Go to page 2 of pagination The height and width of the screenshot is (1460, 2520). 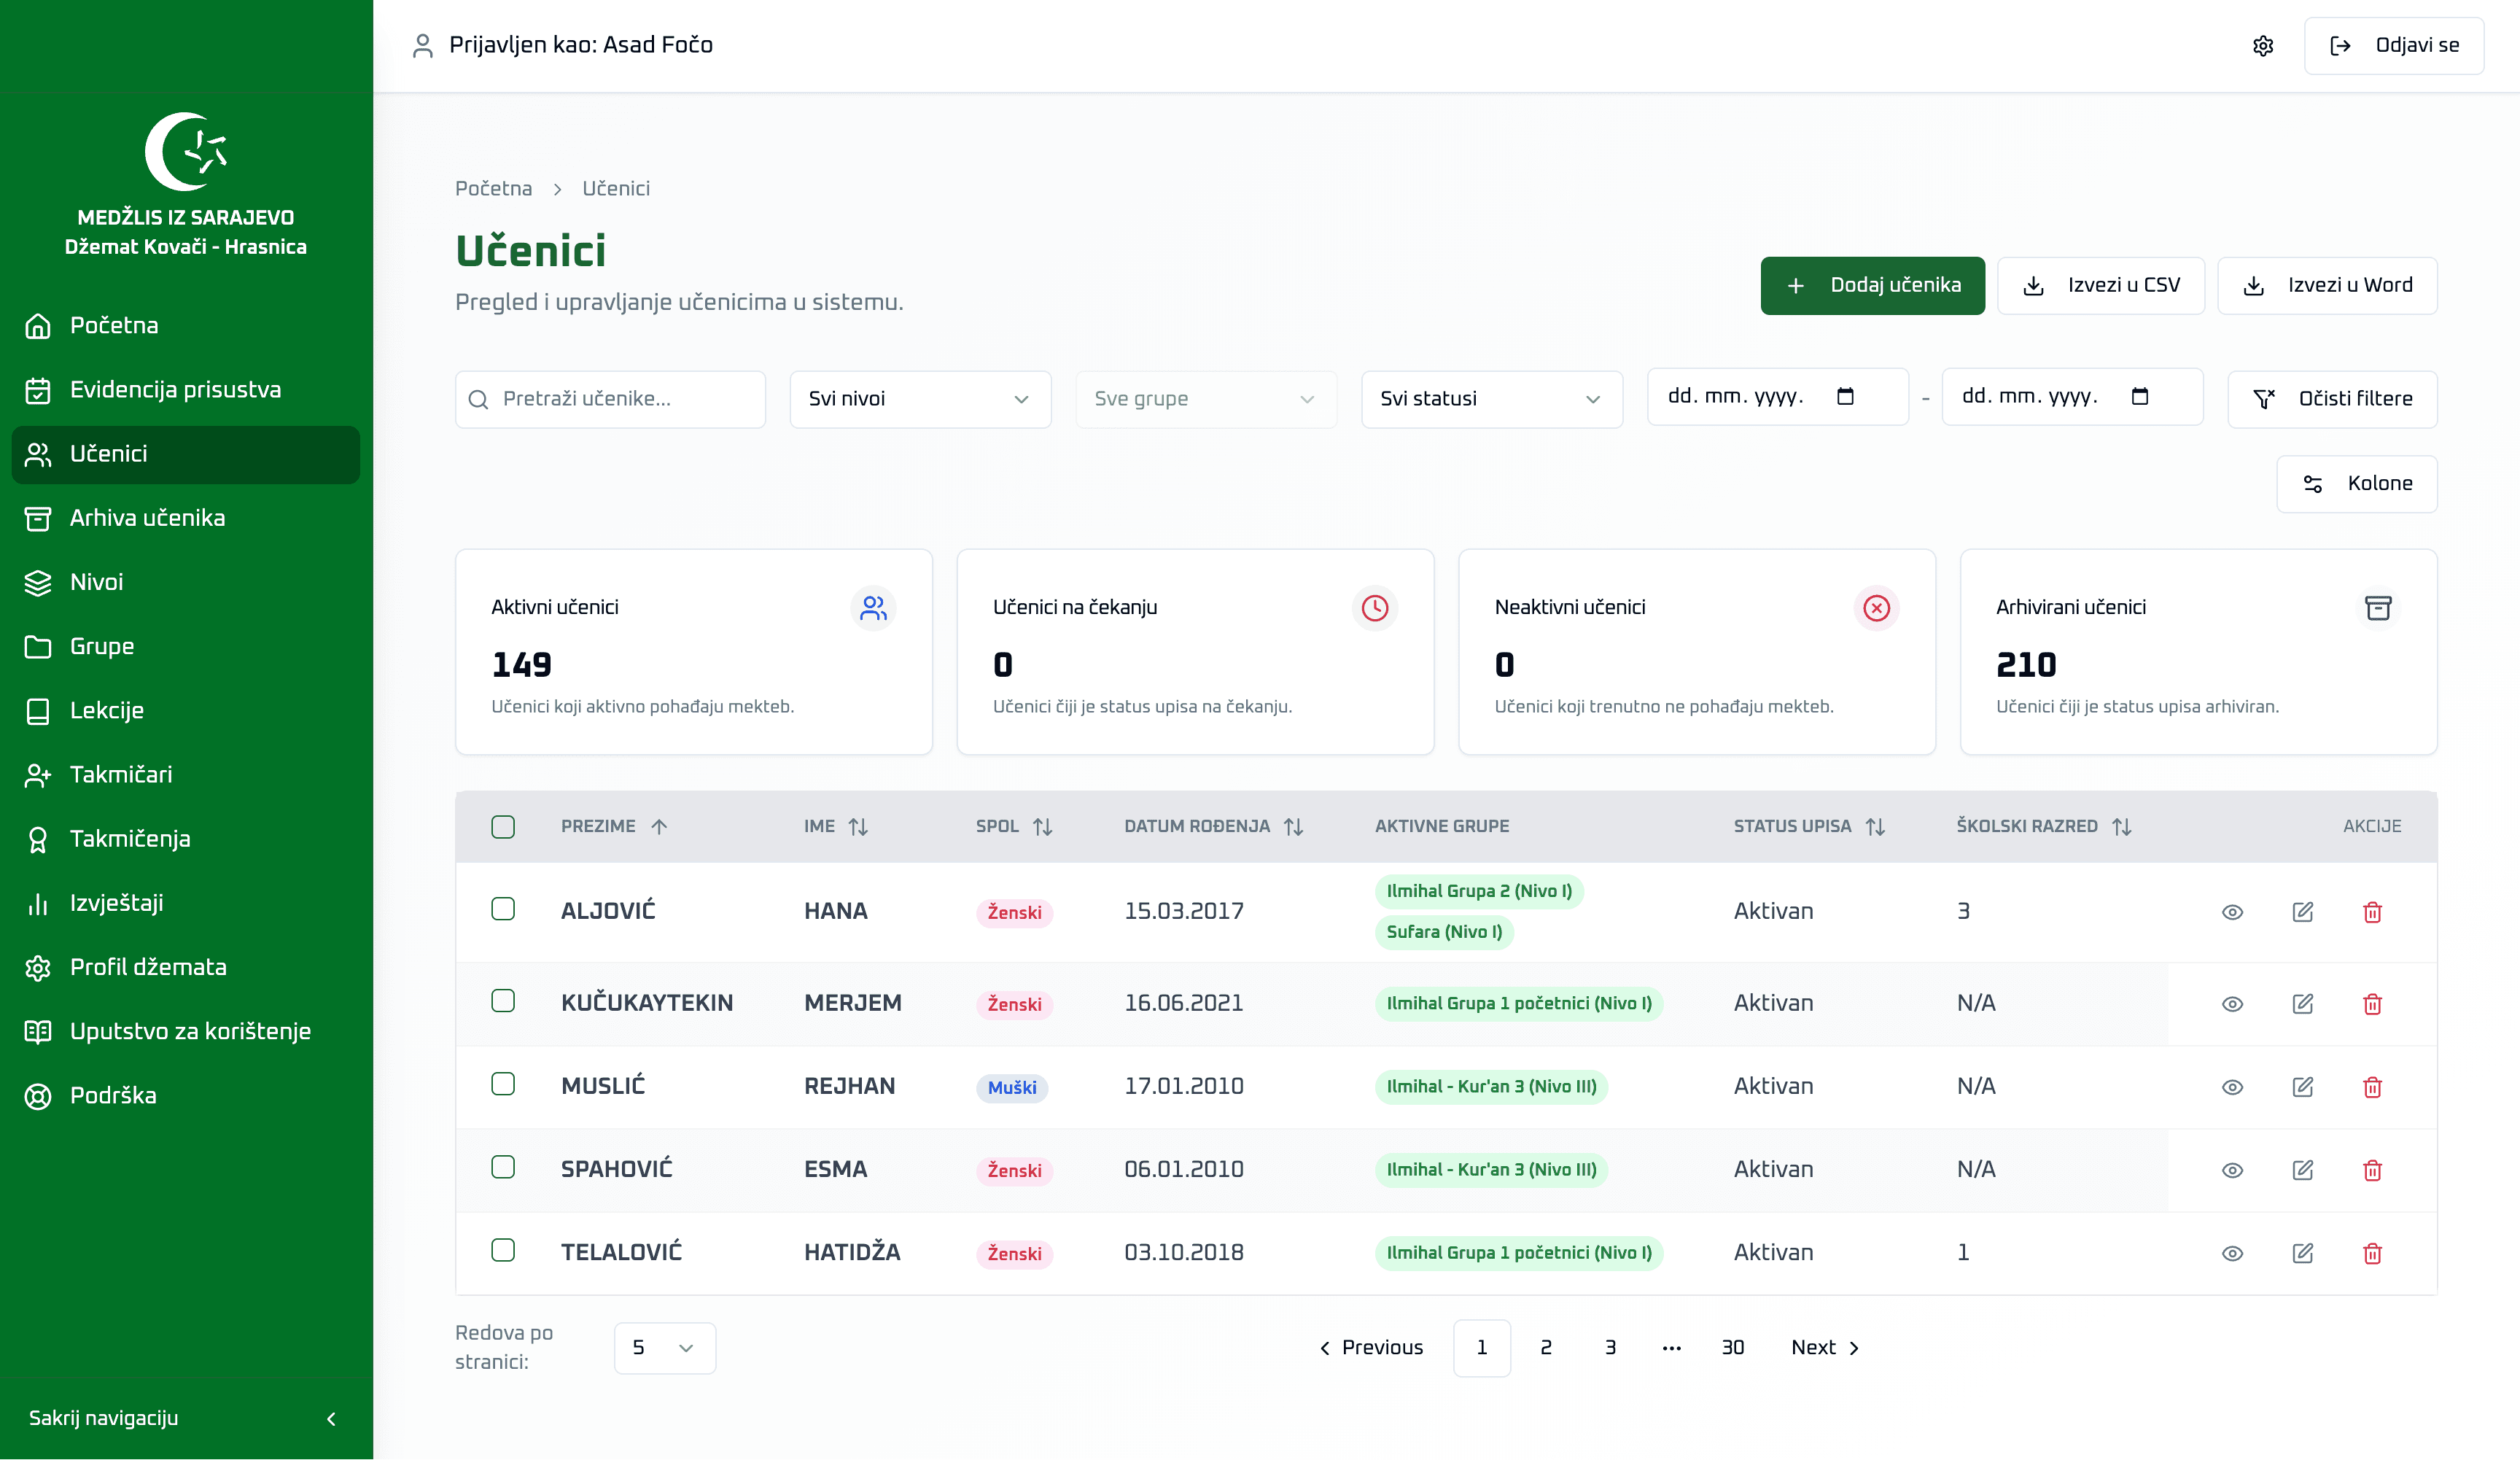(1545, 1348)
